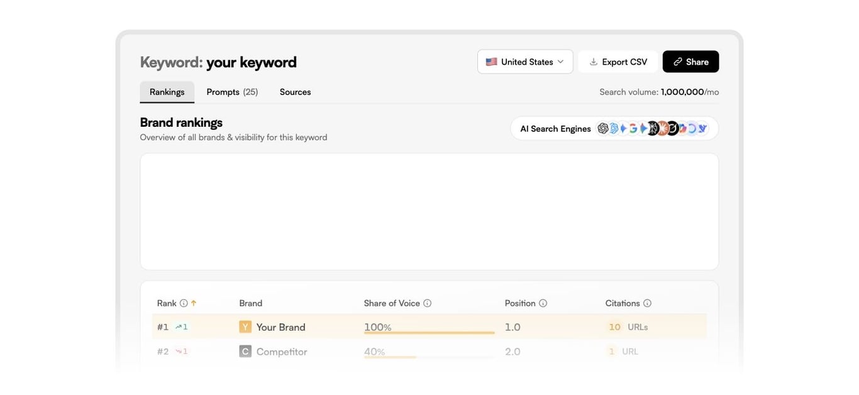Image resolution: width=859 pixels, height=395 pixels.
Task: Click the empty chart panel area
Action: 429,212
